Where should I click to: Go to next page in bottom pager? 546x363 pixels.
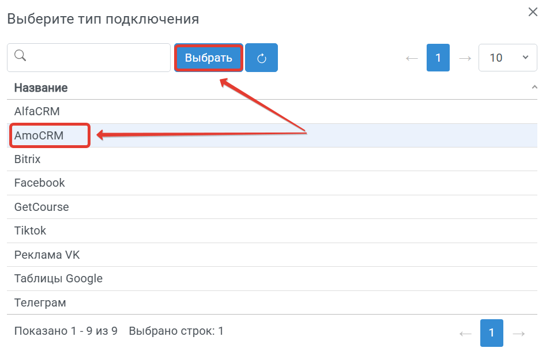coord(518,334)
